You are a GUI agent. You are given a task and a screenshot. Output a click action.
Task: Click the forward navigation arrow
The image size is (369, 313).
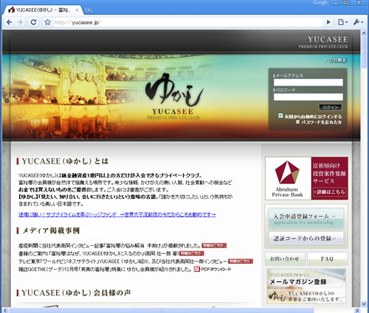point(20,22)
